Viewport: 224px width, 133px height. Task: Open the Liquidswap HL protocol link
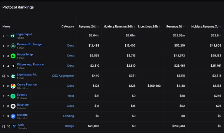[x=27, y=75]
